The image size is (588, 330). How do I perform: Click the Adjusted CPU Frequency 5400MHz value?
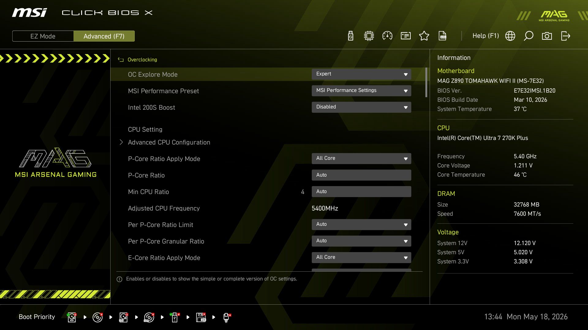pyautogui.click(x=325, y=208)
